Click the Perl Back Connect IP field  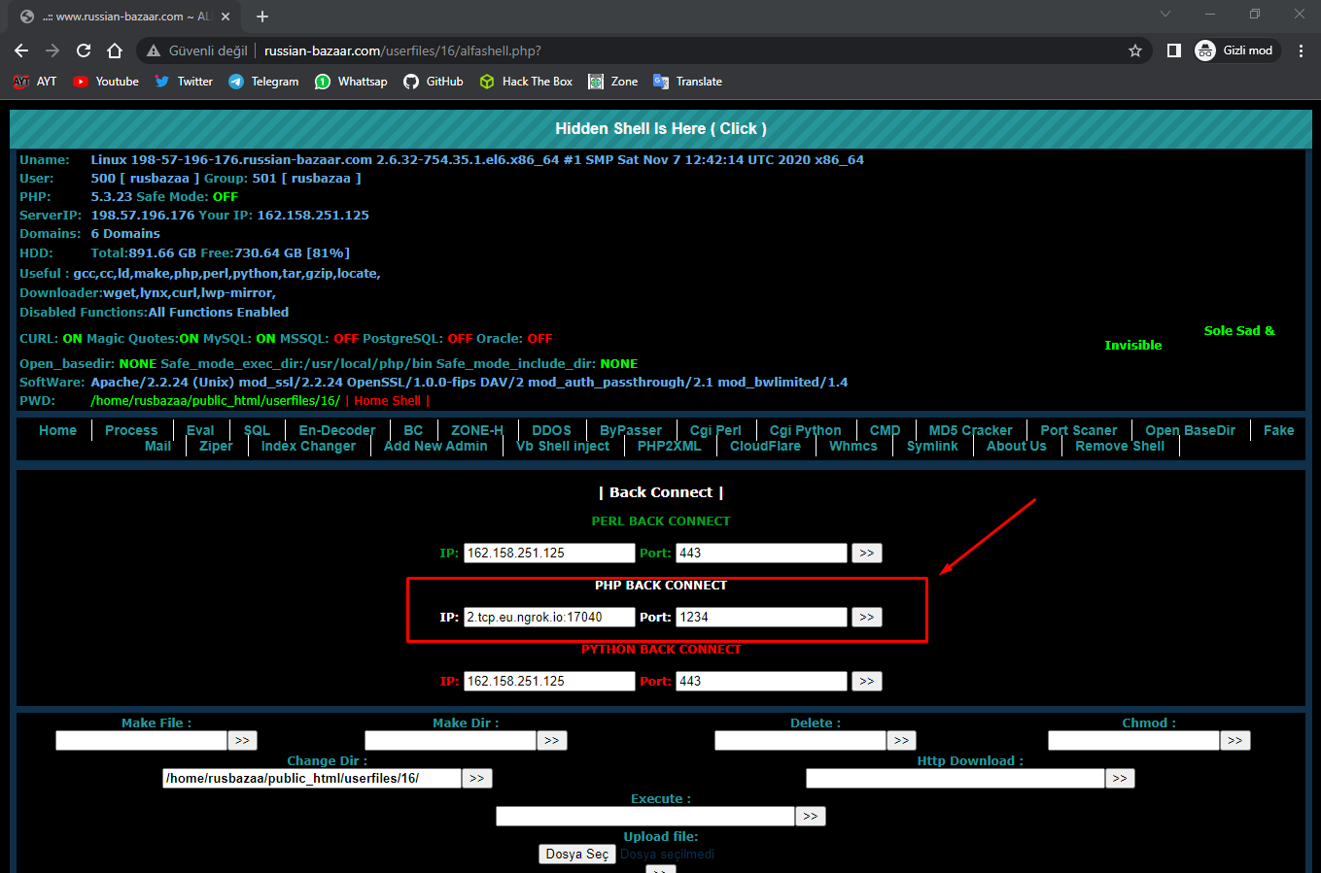(549, 553)
